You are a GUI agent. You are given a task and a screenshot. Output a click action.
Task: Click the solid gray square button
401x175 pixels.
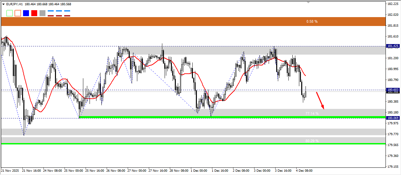click(x=42, y=13)
